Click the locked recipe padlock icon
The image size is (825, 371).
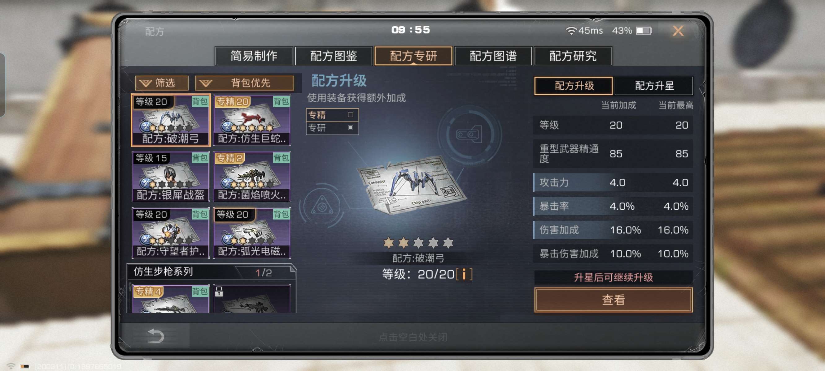click(219, 291)
